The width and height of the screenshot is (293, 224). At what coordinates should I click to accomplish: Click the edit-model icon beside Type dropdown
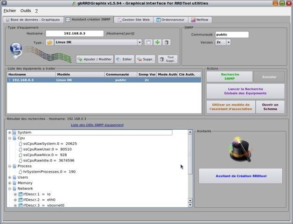[148, 42]
